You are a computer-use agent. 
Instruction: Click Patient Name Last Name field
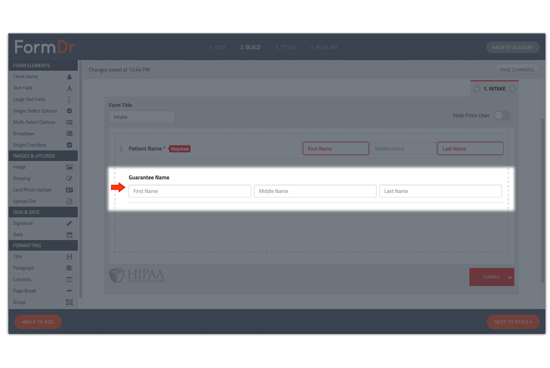470,149
